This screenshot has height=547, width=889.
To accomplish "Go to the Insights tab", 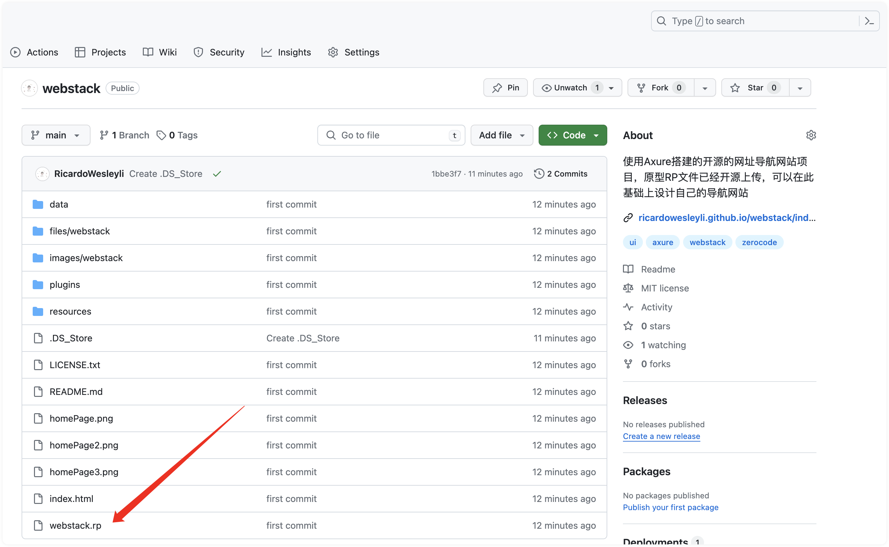I will [x=286, y=53].
